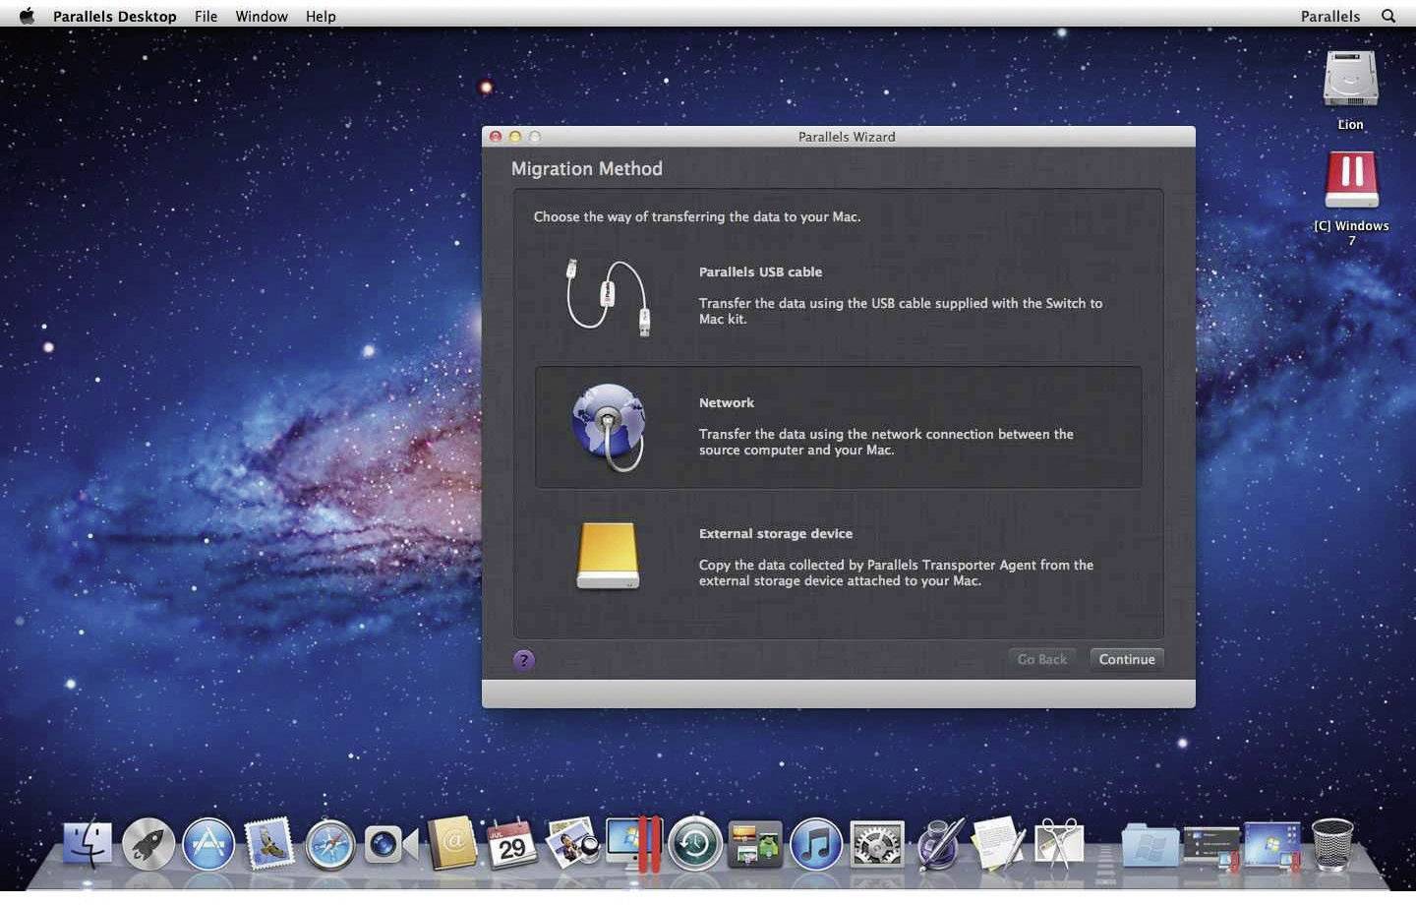The image size is (1416, 905).
Task: Choose the 'Network' migration option title
Action: [x=727, y=402]
